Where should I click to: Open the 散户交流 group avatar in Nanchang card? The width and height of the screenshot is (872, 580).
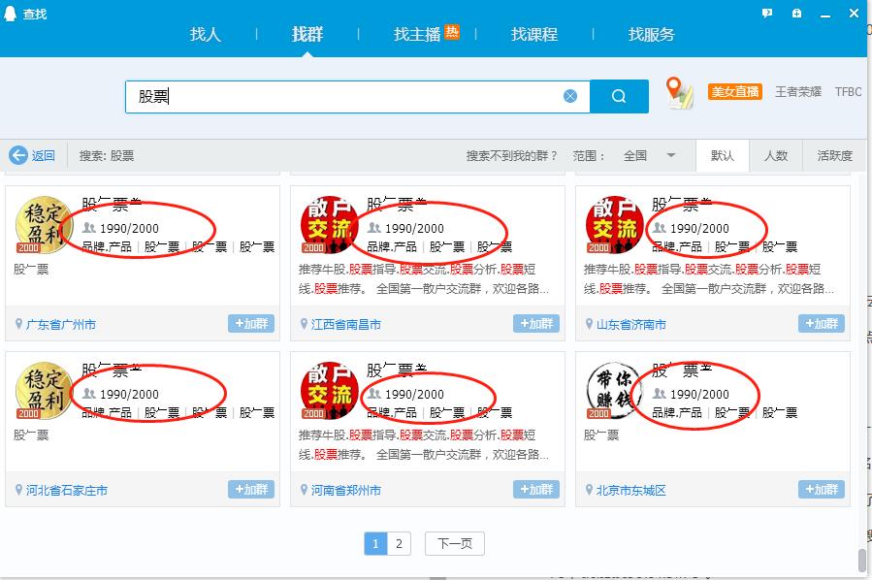click(x=329, y=224)
